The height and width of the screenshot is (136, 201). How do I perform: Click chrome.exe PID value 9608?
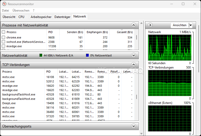point(51,37)
